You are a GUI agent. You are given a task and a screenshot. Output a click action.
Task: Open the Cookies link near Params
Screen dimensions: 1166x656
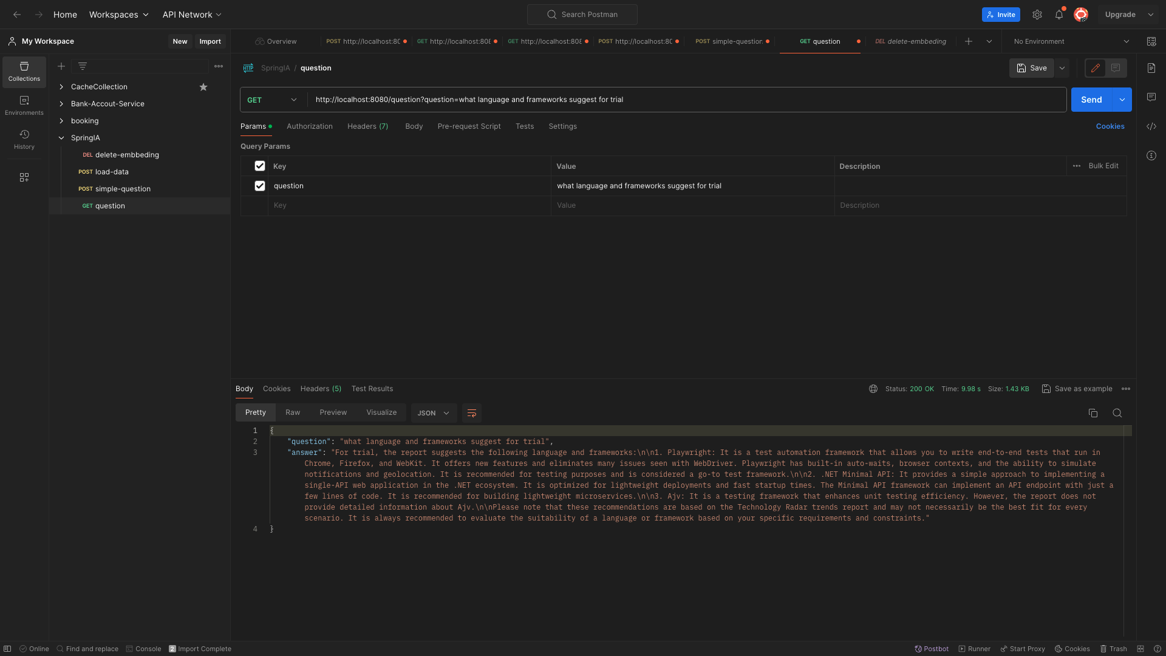tap(1110, 126)
